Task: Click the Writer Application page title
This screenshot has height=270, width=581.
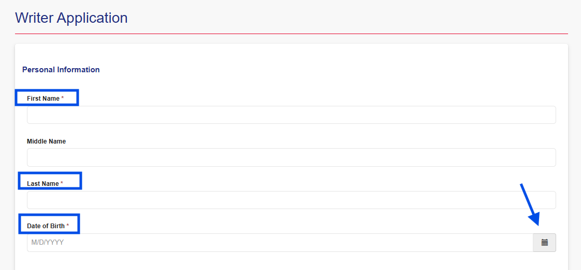Action: click(71, 18)
